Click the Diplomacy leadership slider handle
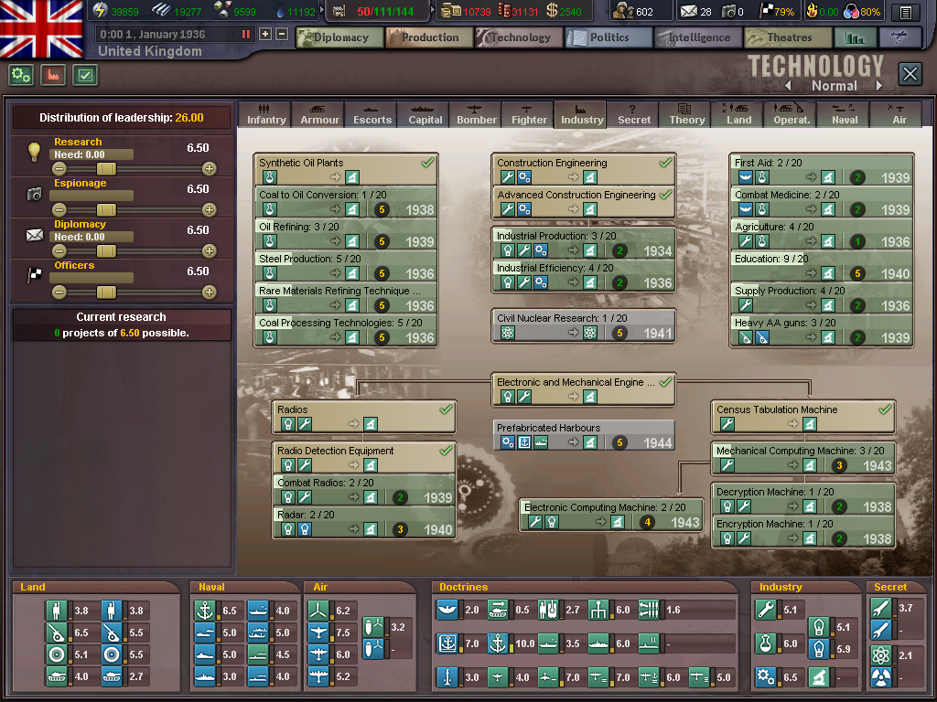937x702 pixels. (x=106, y=251)
